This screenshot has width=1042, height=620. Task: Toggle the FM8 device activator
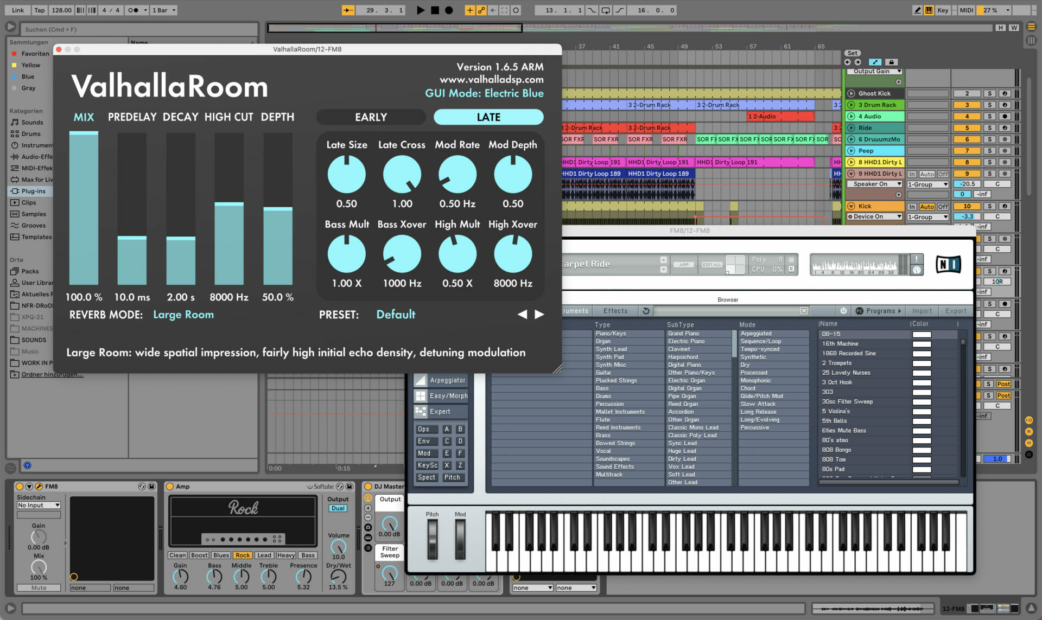[20, 487]
